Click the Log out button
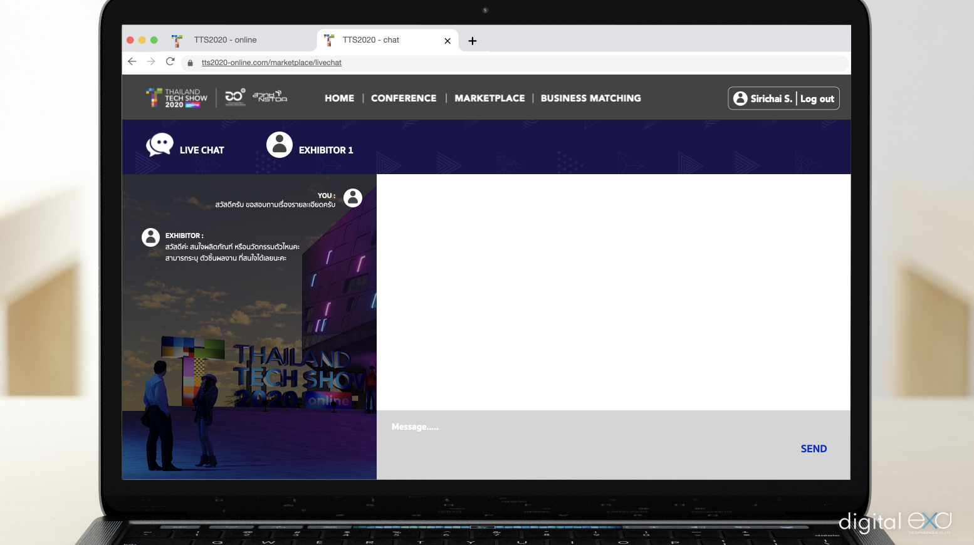974x545 pixels. point(817,99)
